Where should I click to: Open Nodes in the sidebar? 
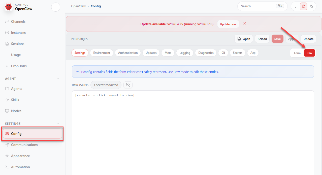(x=16, y=111)
